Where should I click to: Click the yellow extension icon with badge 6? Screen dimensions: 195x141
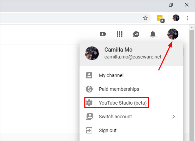160,19
